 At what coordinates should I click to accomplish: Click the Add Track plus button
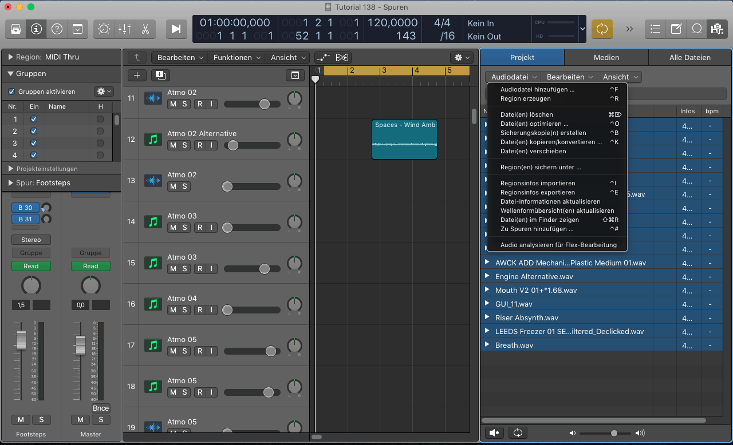pyautogui.click(x=137, y=75)
